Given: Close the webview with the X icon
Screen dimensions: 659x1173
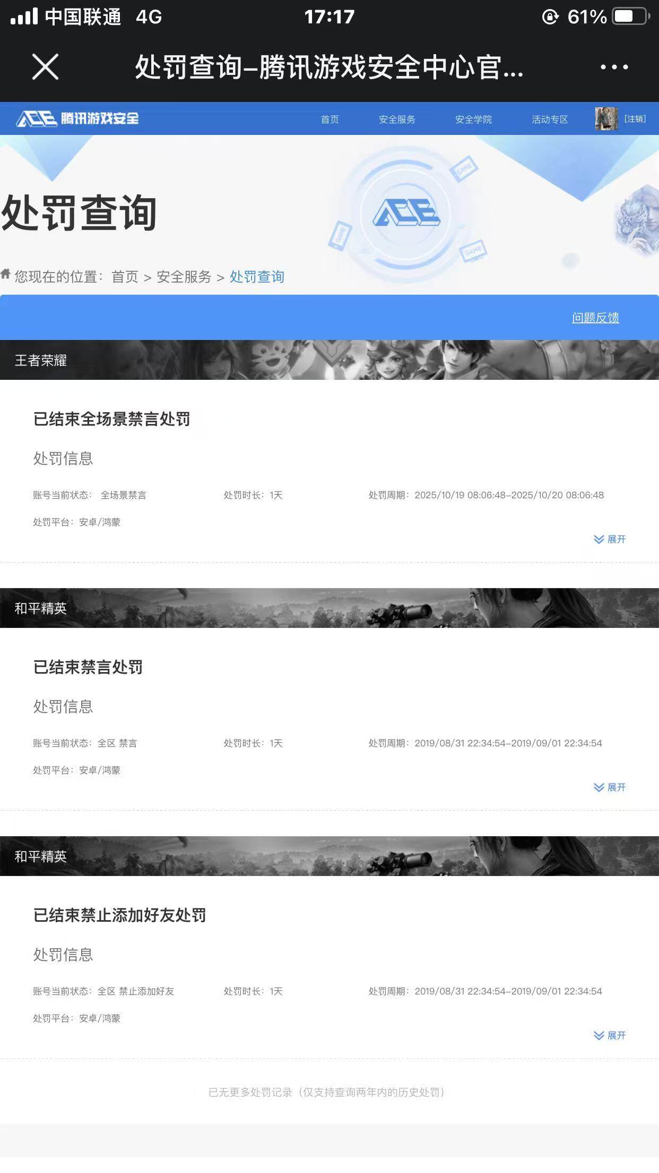Looking at the screenshot, I should pyautogui.click(x=45, y=67).
